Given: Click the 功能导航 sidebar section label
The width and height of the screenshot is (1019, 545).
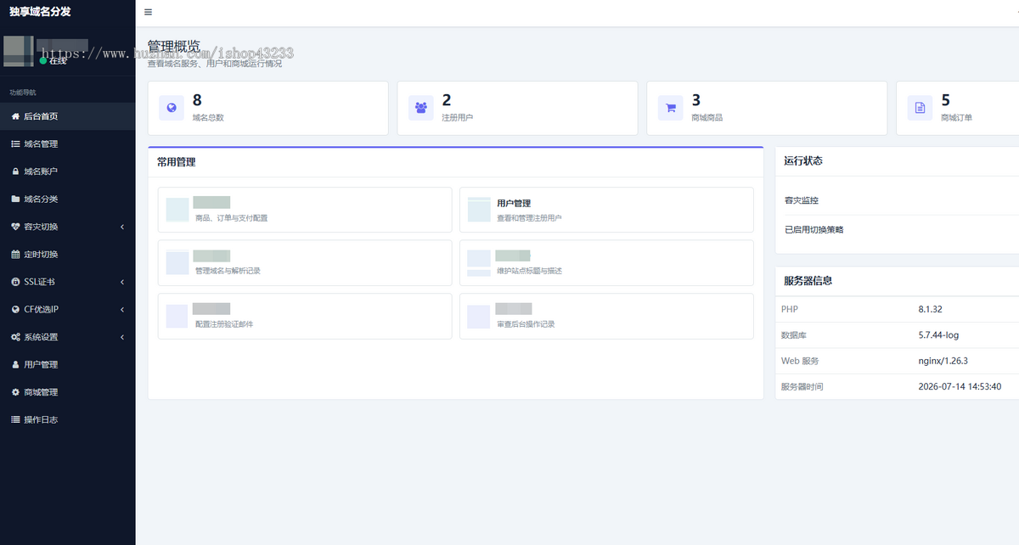Looking at the screenshot, I should pos(23,92).
